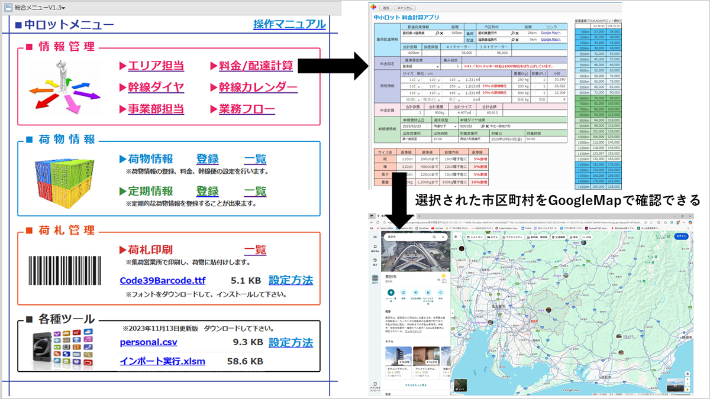Open the 基準値変更 dropdown in 料金設定
This screenshot has width=710, height=399.
[438, 66]
